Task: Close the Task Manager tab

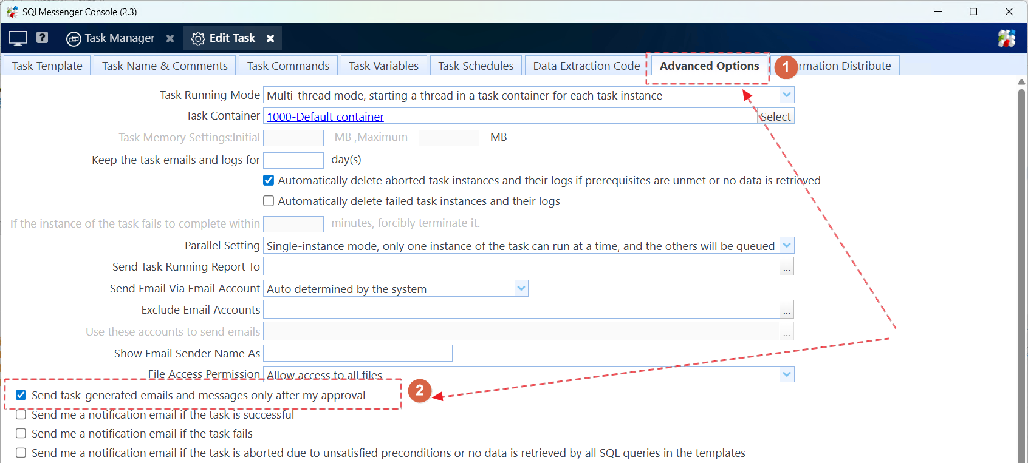Action: point(170,38)
